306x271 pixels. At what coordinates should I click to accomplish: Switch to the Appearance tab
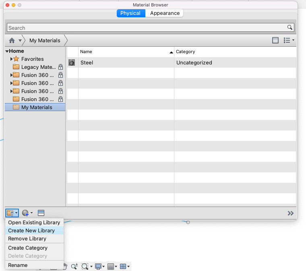tap(164, 13)
